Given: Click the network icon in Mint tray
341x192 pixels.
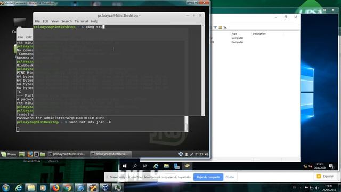Looking at the screenshot, I should point(192,154).
